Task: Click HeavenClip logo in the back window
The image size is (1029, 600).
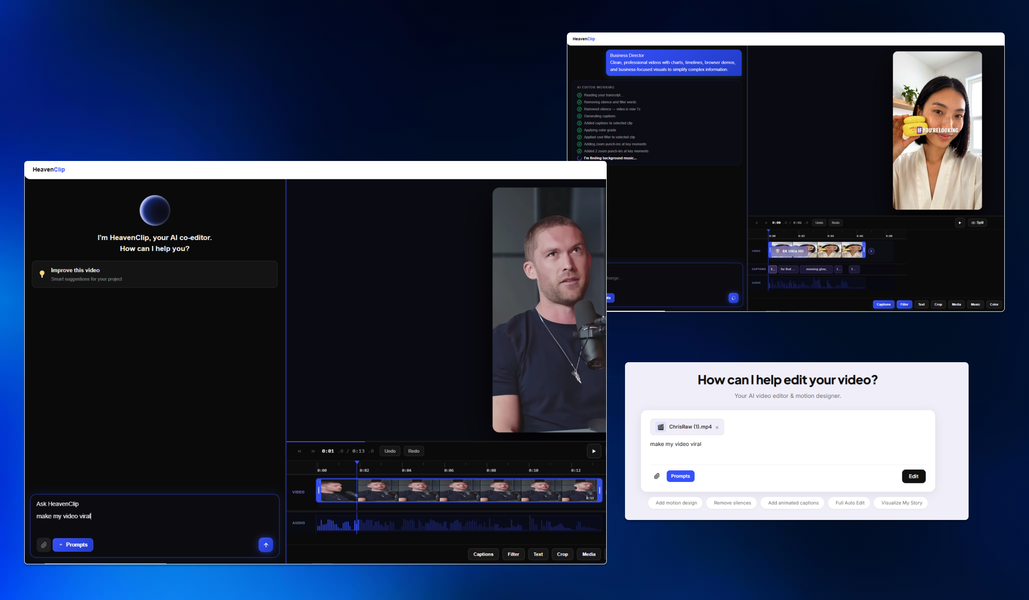Action: (584, 39)
